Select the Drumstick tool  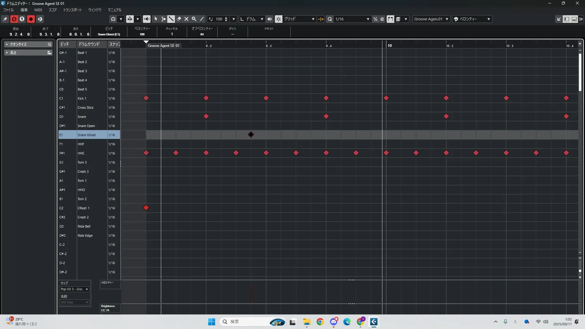pos(171,19)
